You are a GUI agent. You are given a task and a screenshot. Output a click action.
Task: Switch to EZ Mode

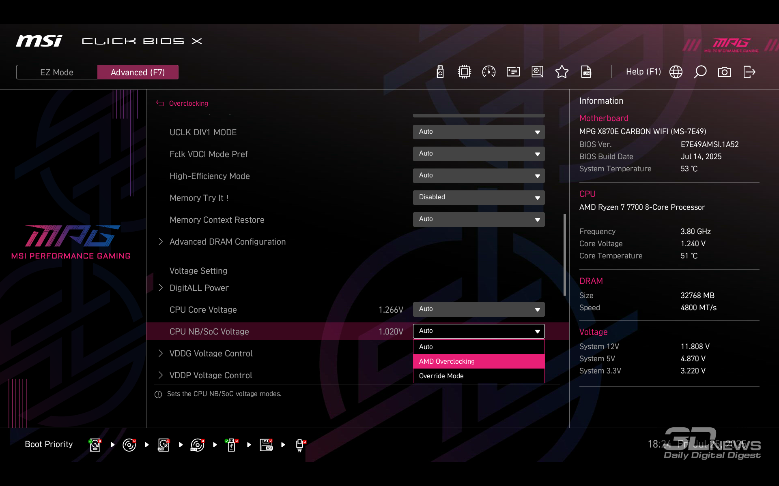tap(57, 72)
